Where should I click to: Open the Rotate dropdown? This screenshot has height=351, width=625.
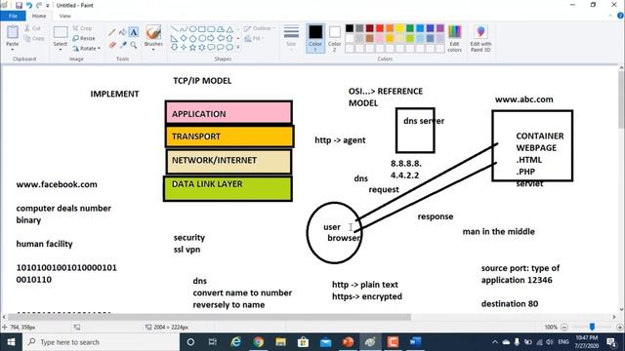point(87,49)
